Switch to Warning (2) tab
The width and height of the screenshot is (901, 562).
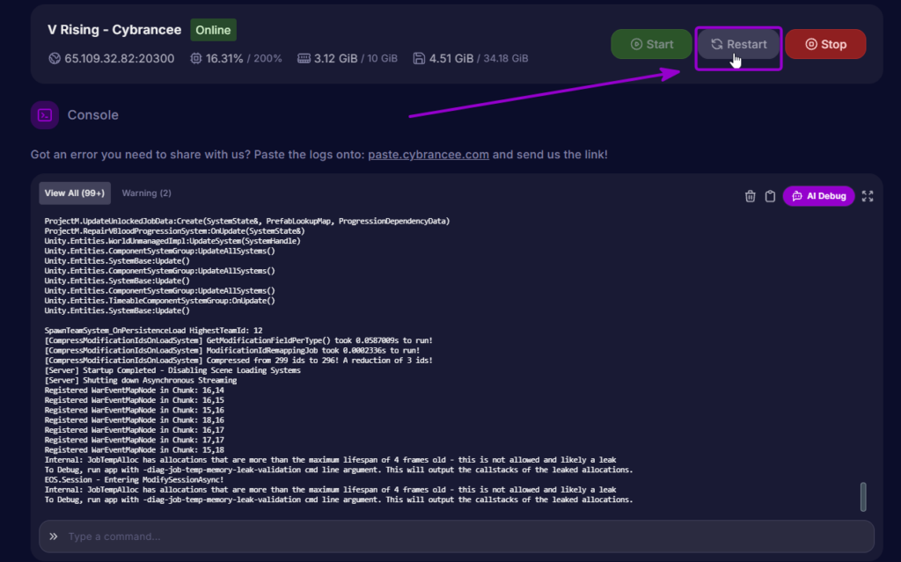[147, 193]
